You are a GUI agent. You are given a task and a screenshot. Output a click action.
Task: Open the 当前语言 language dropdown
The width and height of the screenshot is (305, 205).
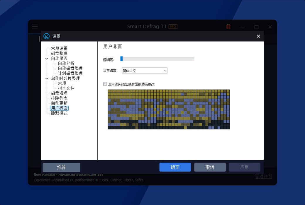(145, 71)
